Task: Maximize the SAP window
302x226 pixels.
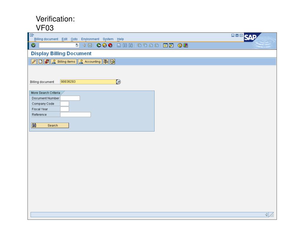Action: pos(237,35)
